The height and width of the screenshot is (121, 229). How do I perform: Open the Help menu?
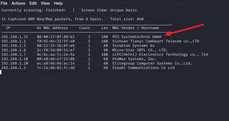[58, 3]
